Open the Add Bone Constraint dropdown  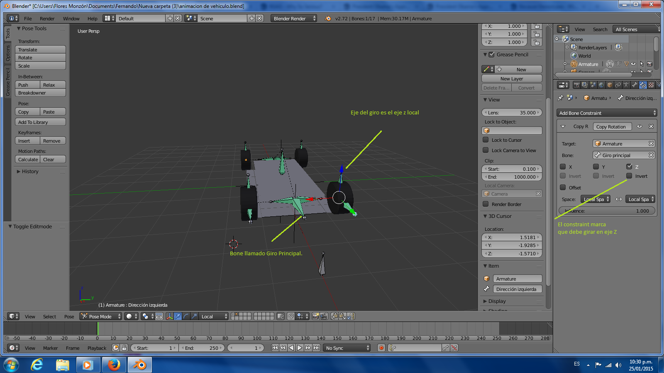coord(607,113)
